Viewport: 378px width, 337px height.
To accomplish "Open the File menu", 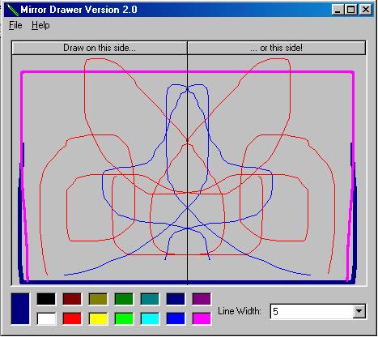I will pos(15,25).
